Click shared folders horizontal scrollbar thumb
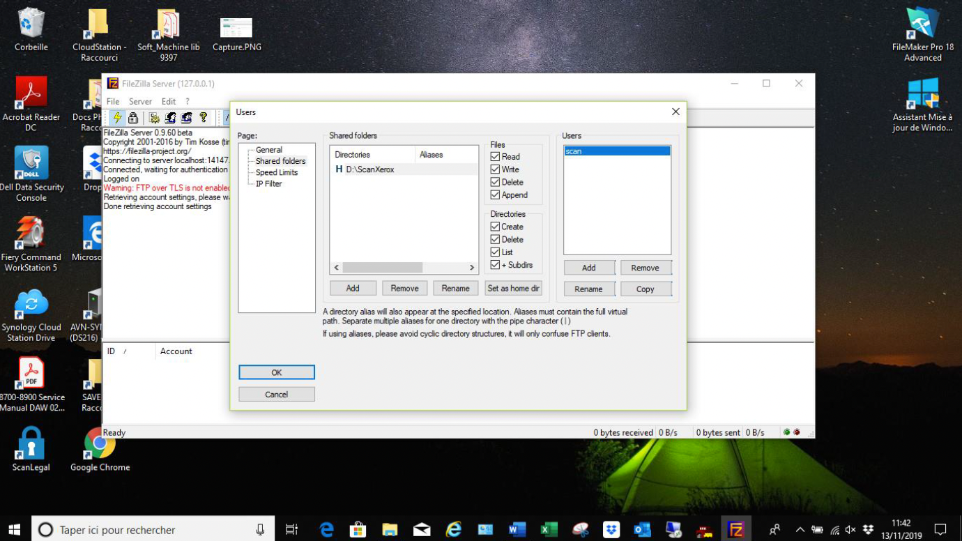The height and width of the screenshot is (541, 962). [382, 268]
